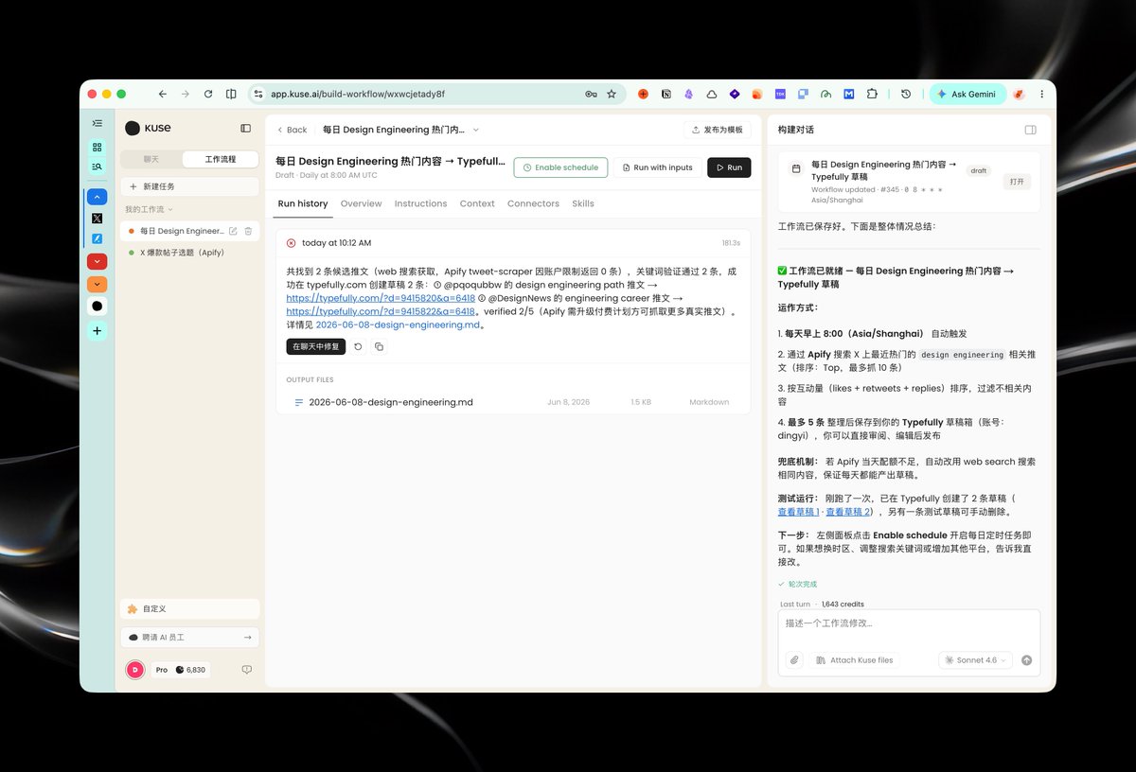The image size is (1136, 772).
Task: Open the password key icon in address bar
Action: pyautogui.click(x=591, y=94)
